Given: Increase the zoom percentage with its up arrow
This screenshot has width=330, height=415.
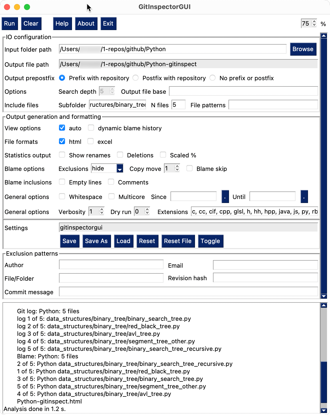Looking at the screenshot, I should point(314,22).
